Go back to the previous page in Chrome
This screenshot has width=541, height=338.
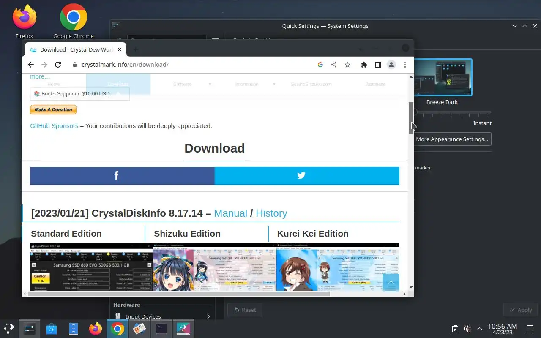(30, 65)
